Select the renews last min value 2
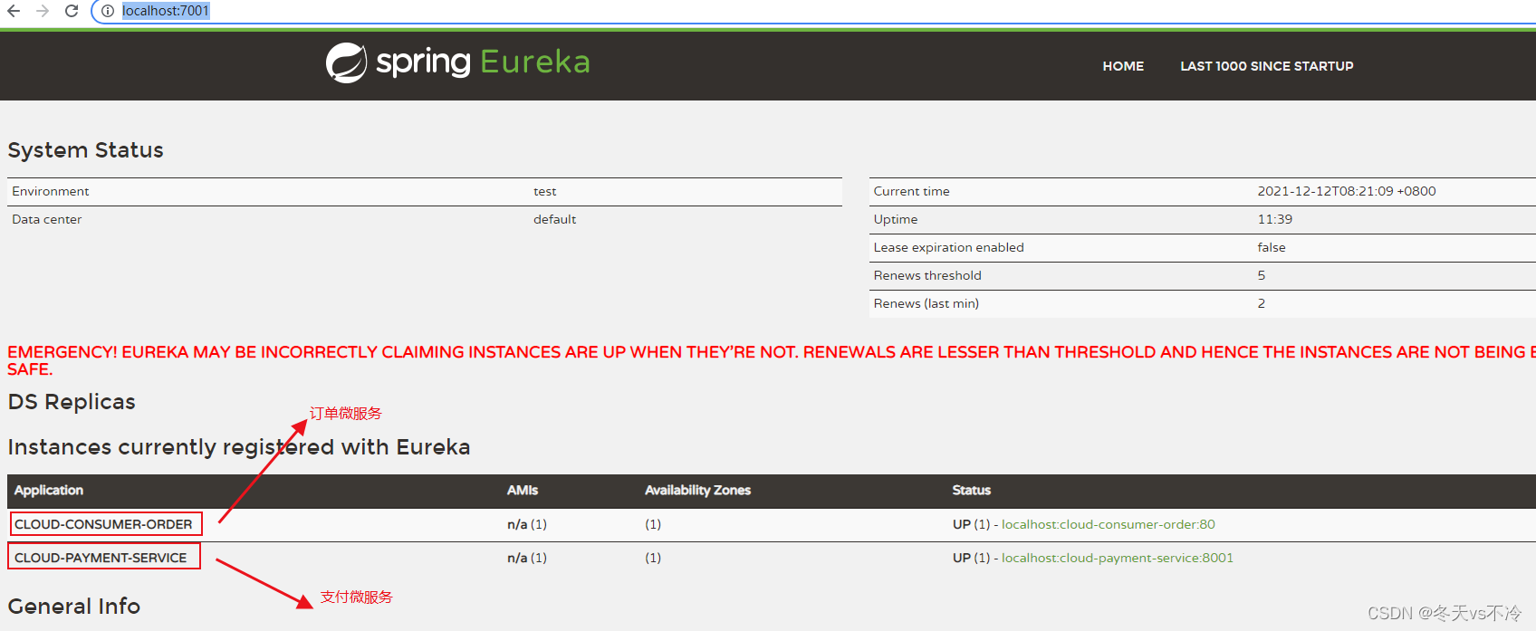The height and width of the screenshot is (631, 1536). point(1262,303)
